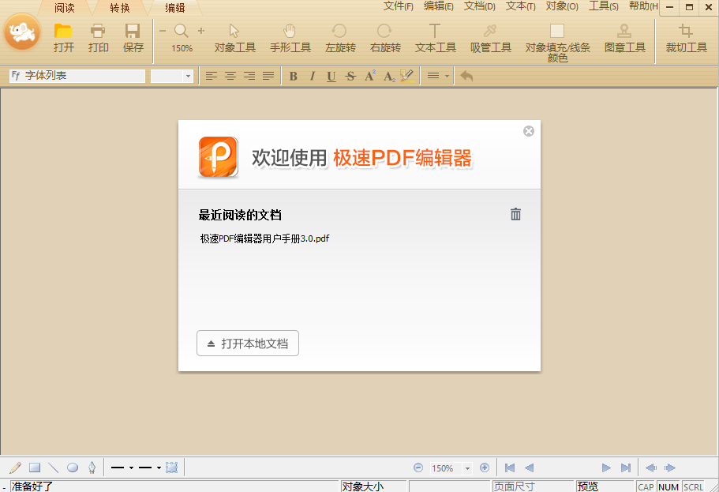Clear the recent documents with trash icon

click(515, 213)
